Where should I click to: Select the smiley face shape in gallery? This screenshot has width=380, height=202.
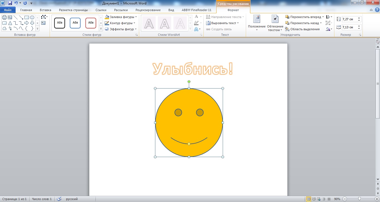[x=4, y=17]
